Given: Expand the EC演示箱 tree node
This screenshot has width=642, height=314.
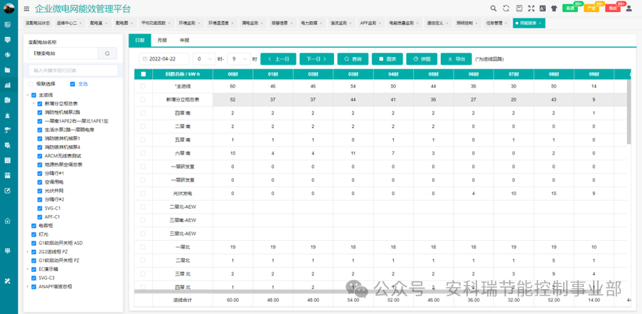Looking at the screenshot, I should point(28,269).
